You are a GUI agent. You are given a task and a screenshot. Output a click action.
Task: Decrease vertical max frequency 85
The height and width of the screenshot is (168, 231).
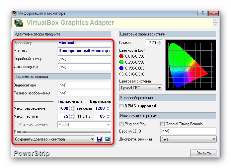click(x=108, y=118)
